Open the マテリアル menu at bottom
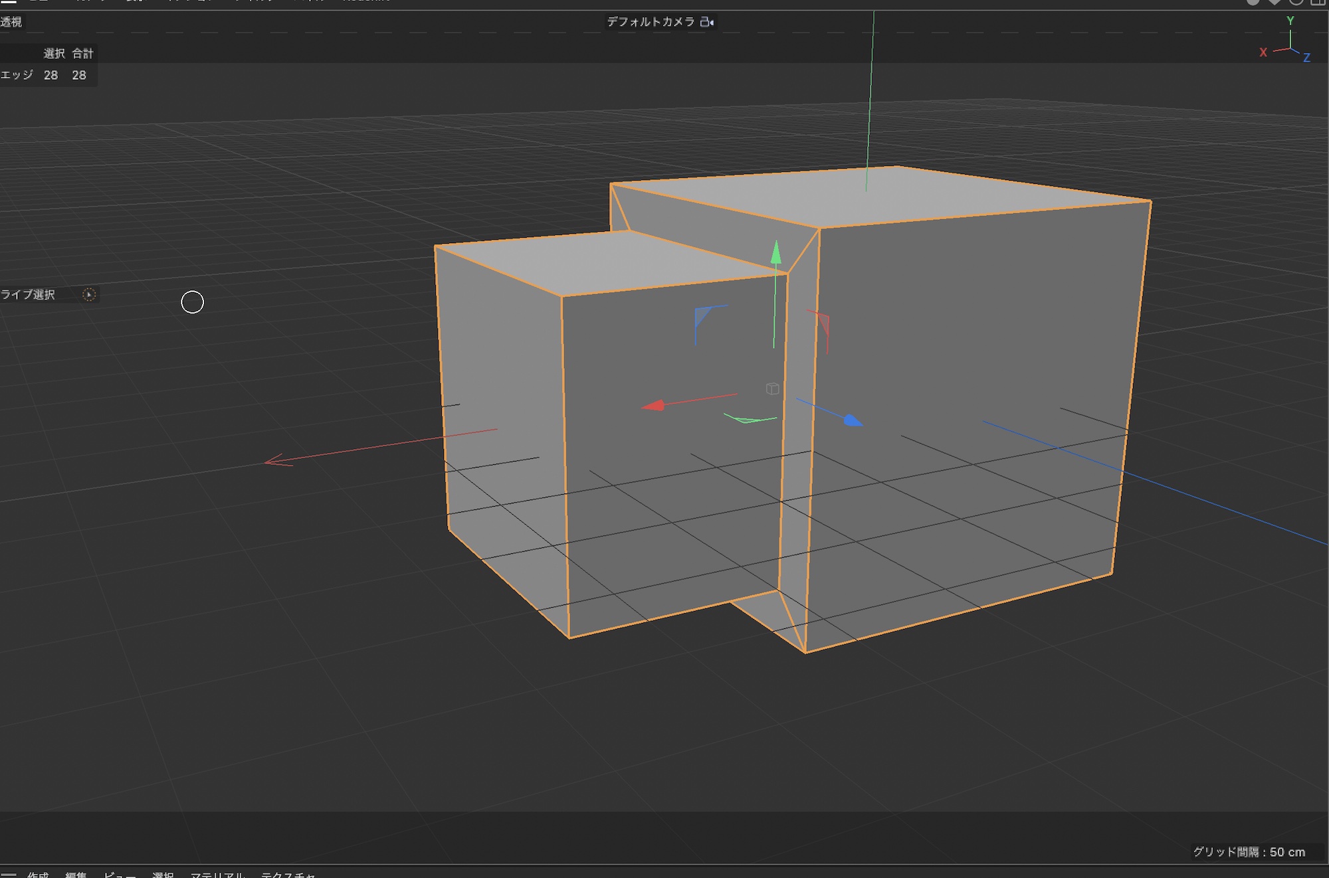The height and width of the screenshot is (878, 1329). coord(217,874)
